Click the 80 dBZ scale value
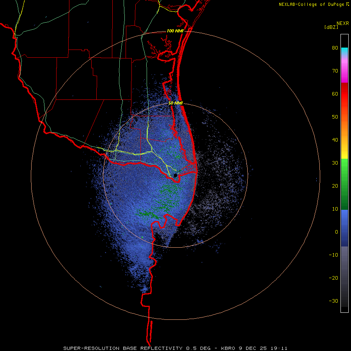Viewport: 351px width, 351px height. 335,48
